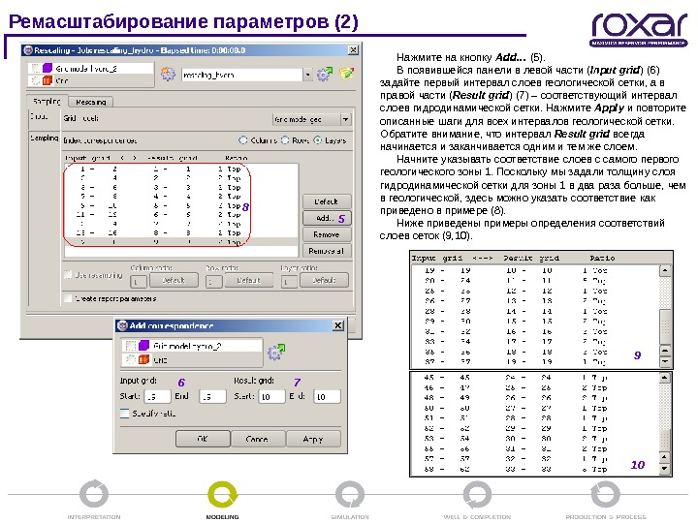Toggle the Use resampling checkbox
698x523 pixels.
point(68,275)
